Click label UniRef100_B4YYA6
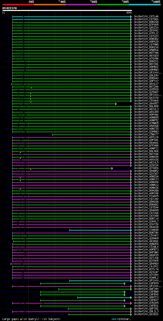 pos(146,154)
